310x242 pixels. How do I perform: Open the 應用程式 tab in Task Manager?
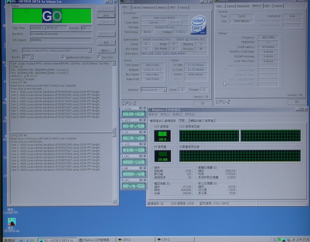point(155,121)
